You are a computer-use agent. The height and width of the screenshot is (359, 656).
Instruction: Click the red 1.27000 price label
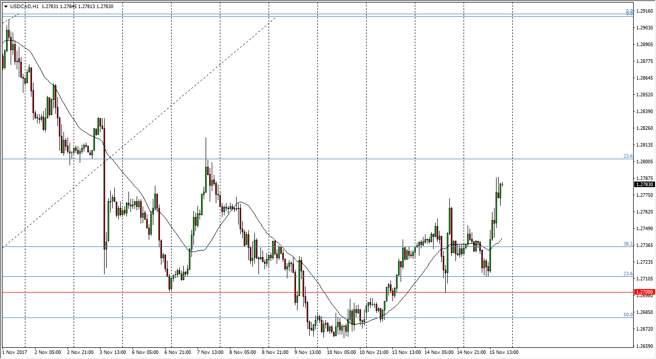coord(644,292)
